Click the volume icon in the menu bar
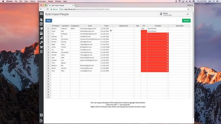This screenshot has width=221, height=124. [x=190, y=1]
